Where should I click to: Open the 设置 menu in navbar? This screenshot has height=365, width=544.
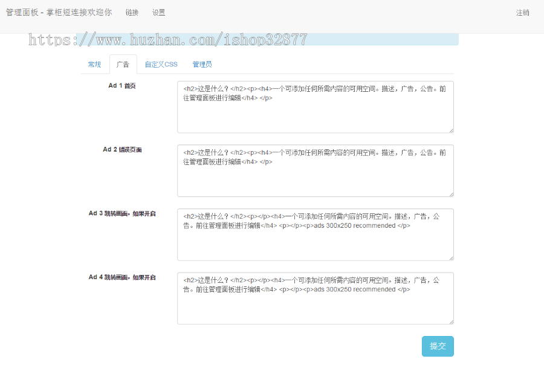point(158,13)
